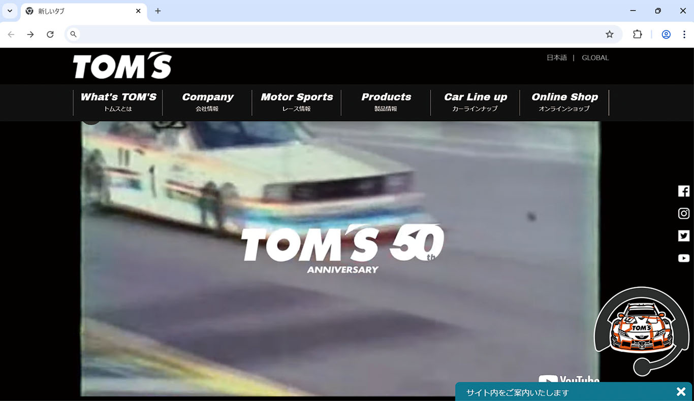Open TOM'S Twitter page icon
694x401 pixels.
coord(684,236)
